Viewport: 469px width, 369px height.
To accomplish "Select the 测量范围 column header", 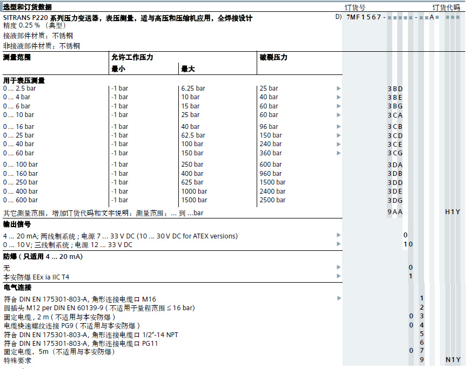I will 17,57.
